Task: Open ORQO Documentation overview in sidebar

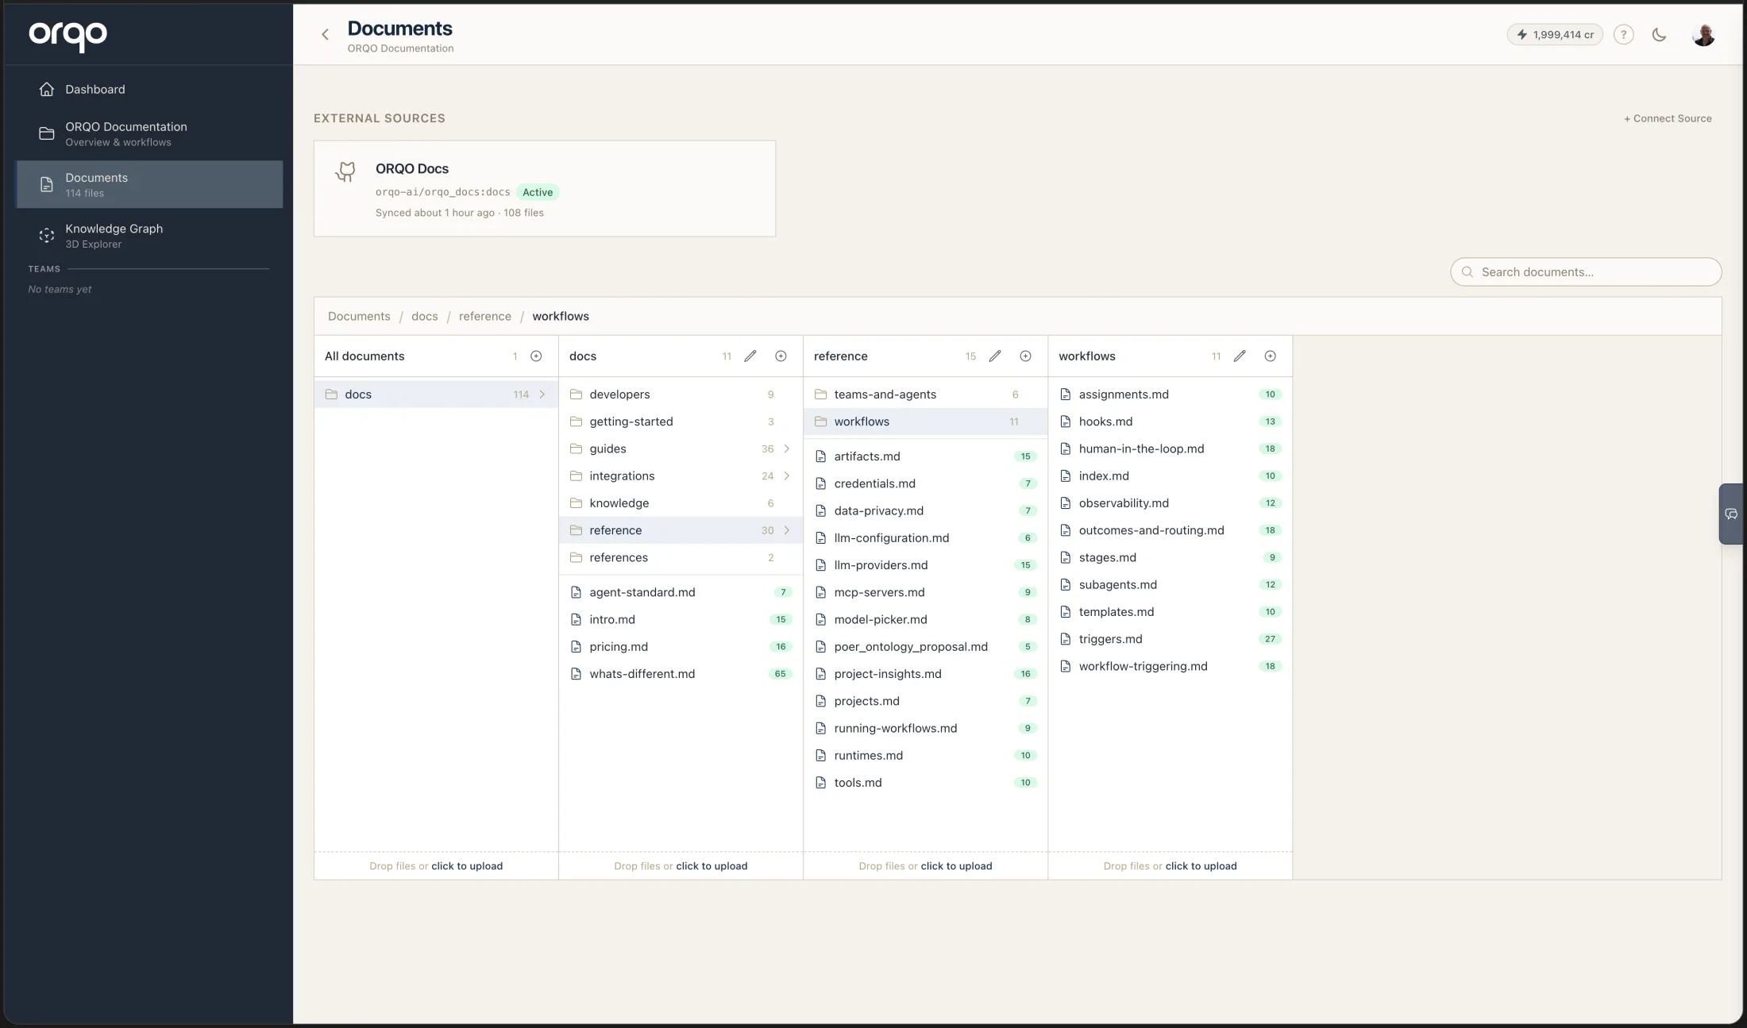Action: tap(148, 133)
